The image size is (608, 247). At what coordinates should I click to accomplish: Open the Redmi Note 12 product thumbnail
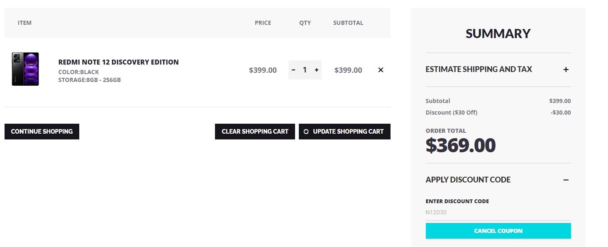(25, 69)
